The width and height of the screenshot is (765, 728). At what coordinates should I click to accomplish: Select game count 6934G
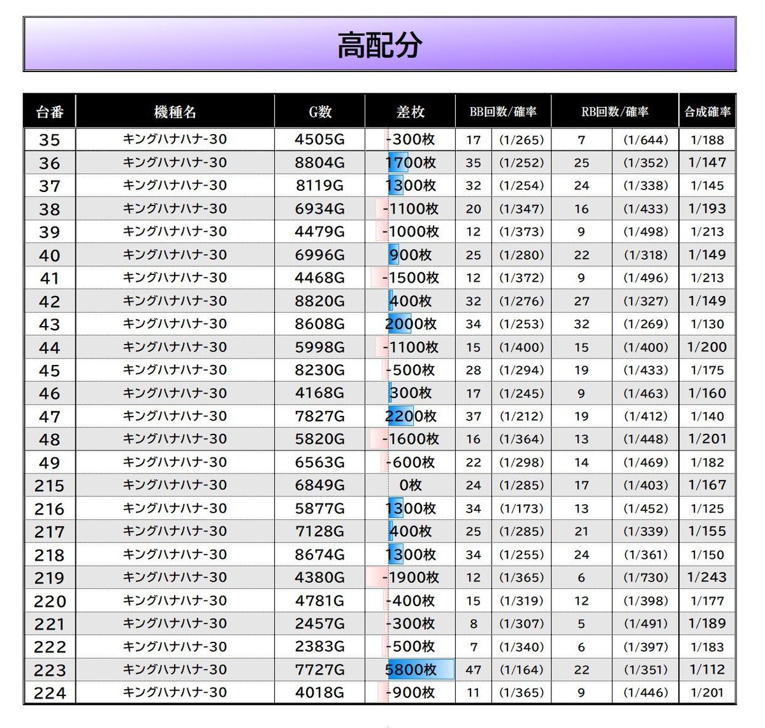tap(320, 209)
